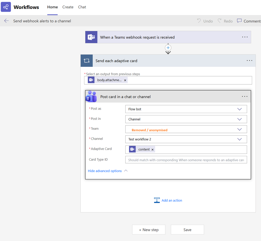Click the Workflows app logo icon
The width and height of the screenshot is (261, 241).
[x=6, y=7]
